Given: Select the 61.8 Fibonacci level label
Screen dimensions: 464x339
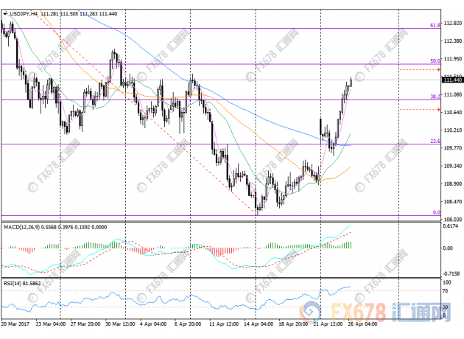Looking at the screenshot, I should [435, 25].
